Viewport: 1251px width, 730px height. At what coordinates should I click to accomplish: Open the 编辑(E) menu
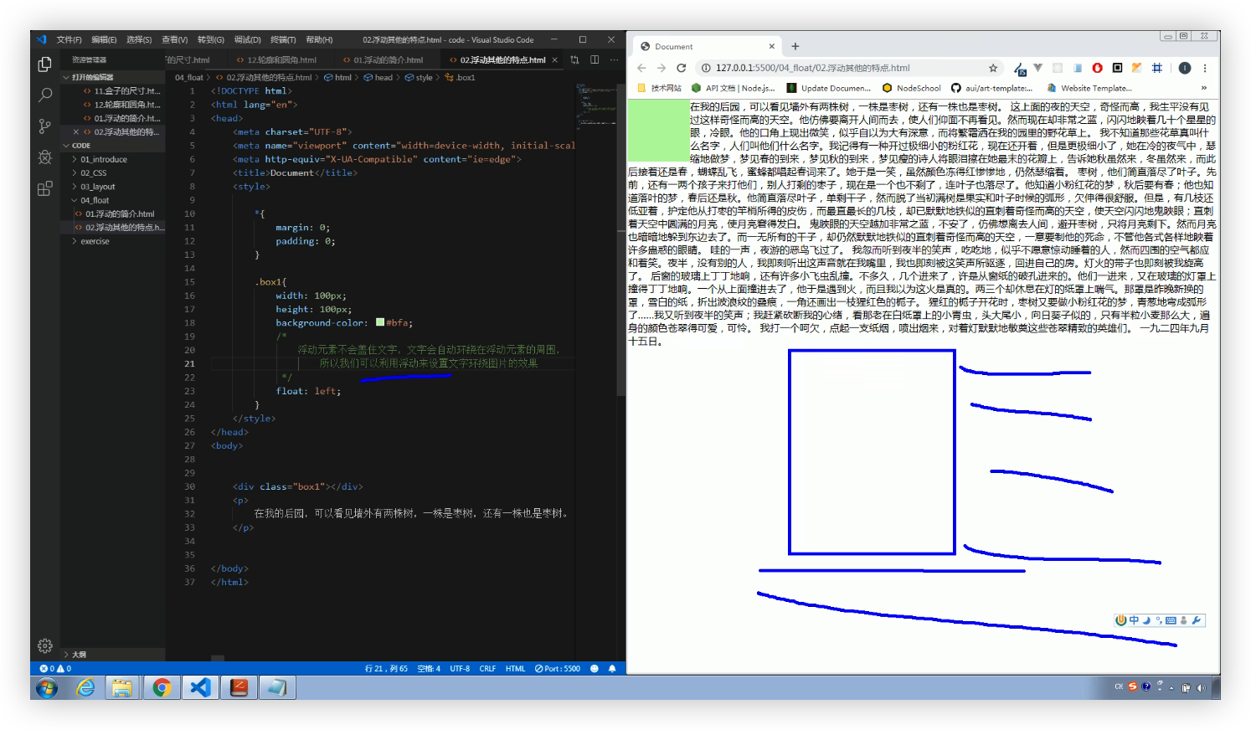pos(104,39)
